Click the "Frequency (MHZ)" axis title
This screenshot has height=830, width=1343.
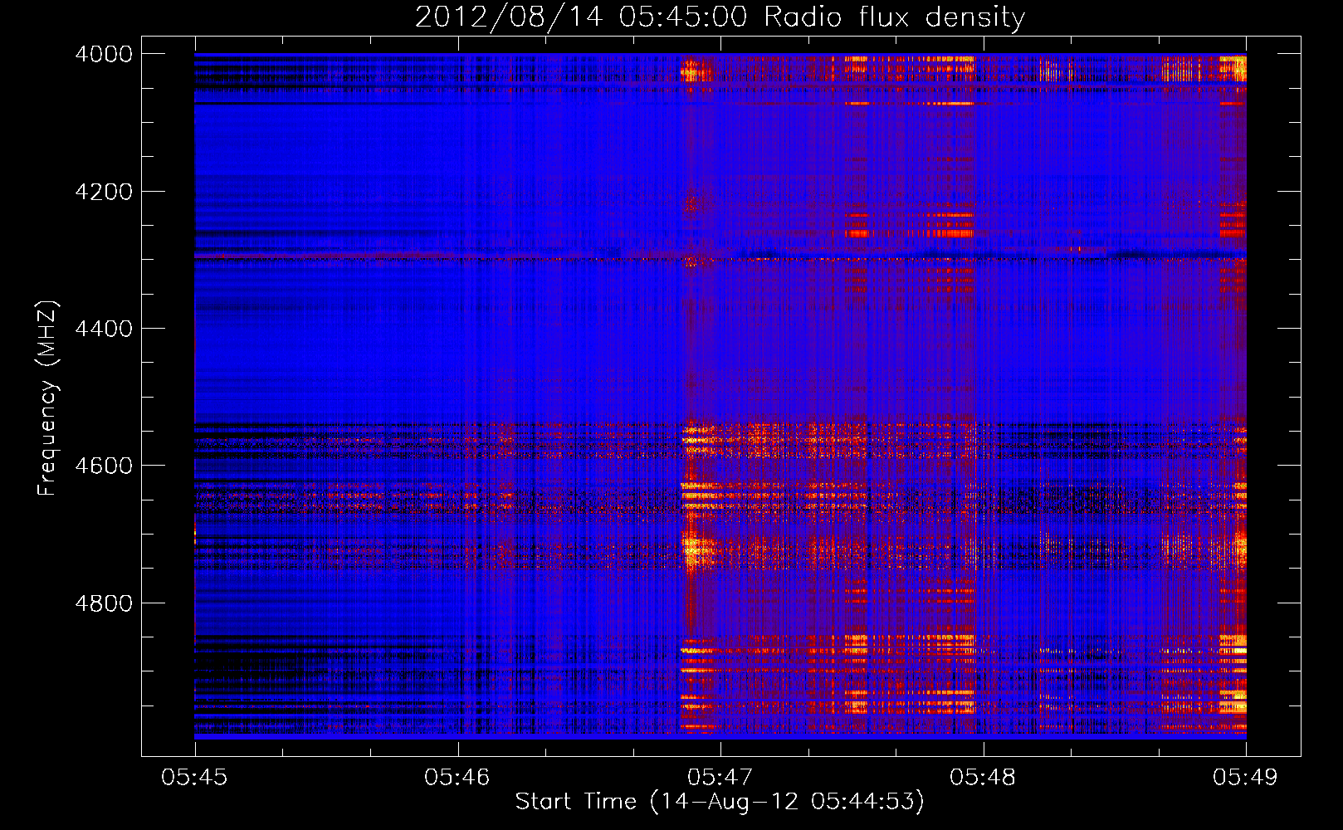click(x=47, y=398)
